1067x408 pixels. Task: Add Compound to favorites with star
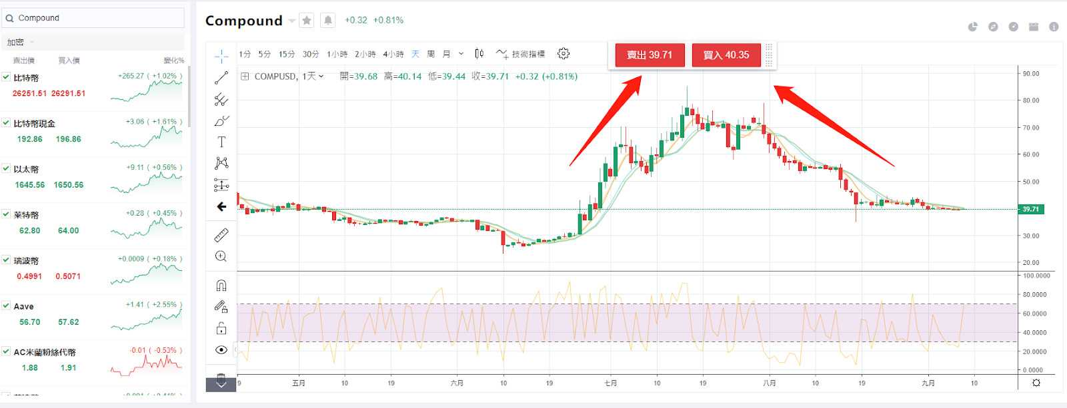pyautogui.click(x=307, y=21)
